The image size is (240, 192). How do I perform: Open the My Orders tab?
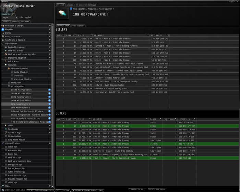(81, 5)
